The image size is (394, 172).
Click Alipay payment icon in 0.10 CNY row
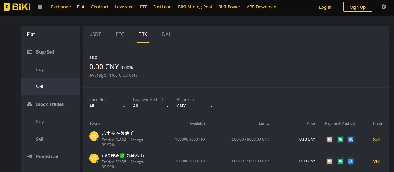click(351, 139)
